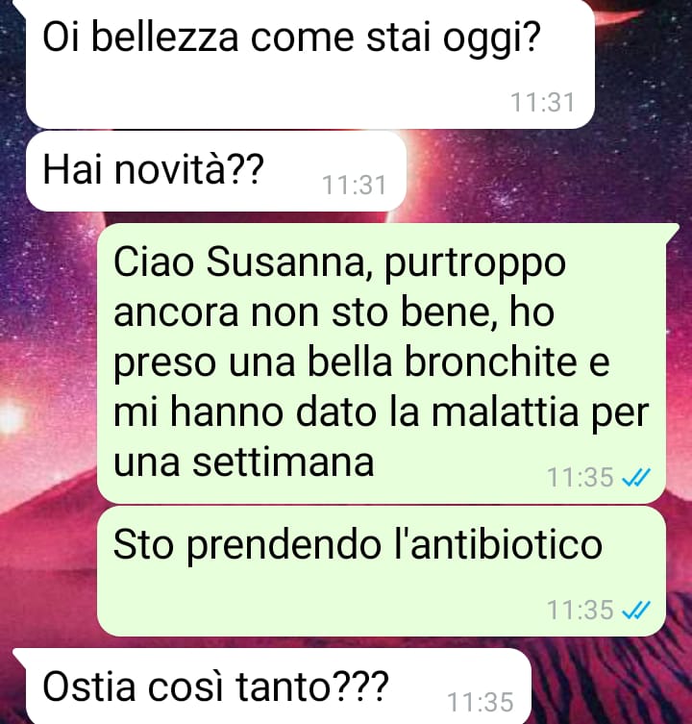The image size is (692, 724).
Task: Click the word 'malattia' in the green bubble
Action: coord(505,412)
